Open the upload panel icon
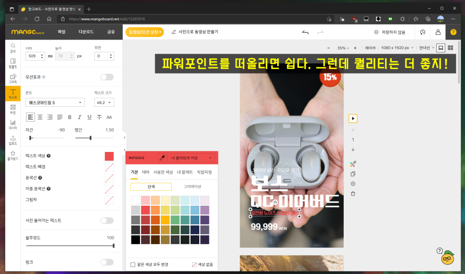Viewport: 465px width, 274px height. [13, 140]
